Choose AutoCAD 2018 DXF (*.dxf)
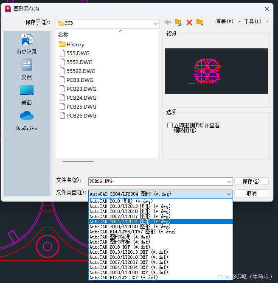 pyautogui.click(x=160, y=247)
